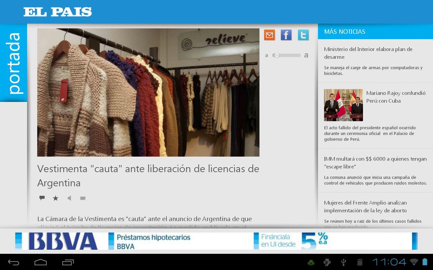Screen dimensions: 433x270
Task: Open the BBVA préstamos hipotecarios ad banner
Action: [216, 241]
